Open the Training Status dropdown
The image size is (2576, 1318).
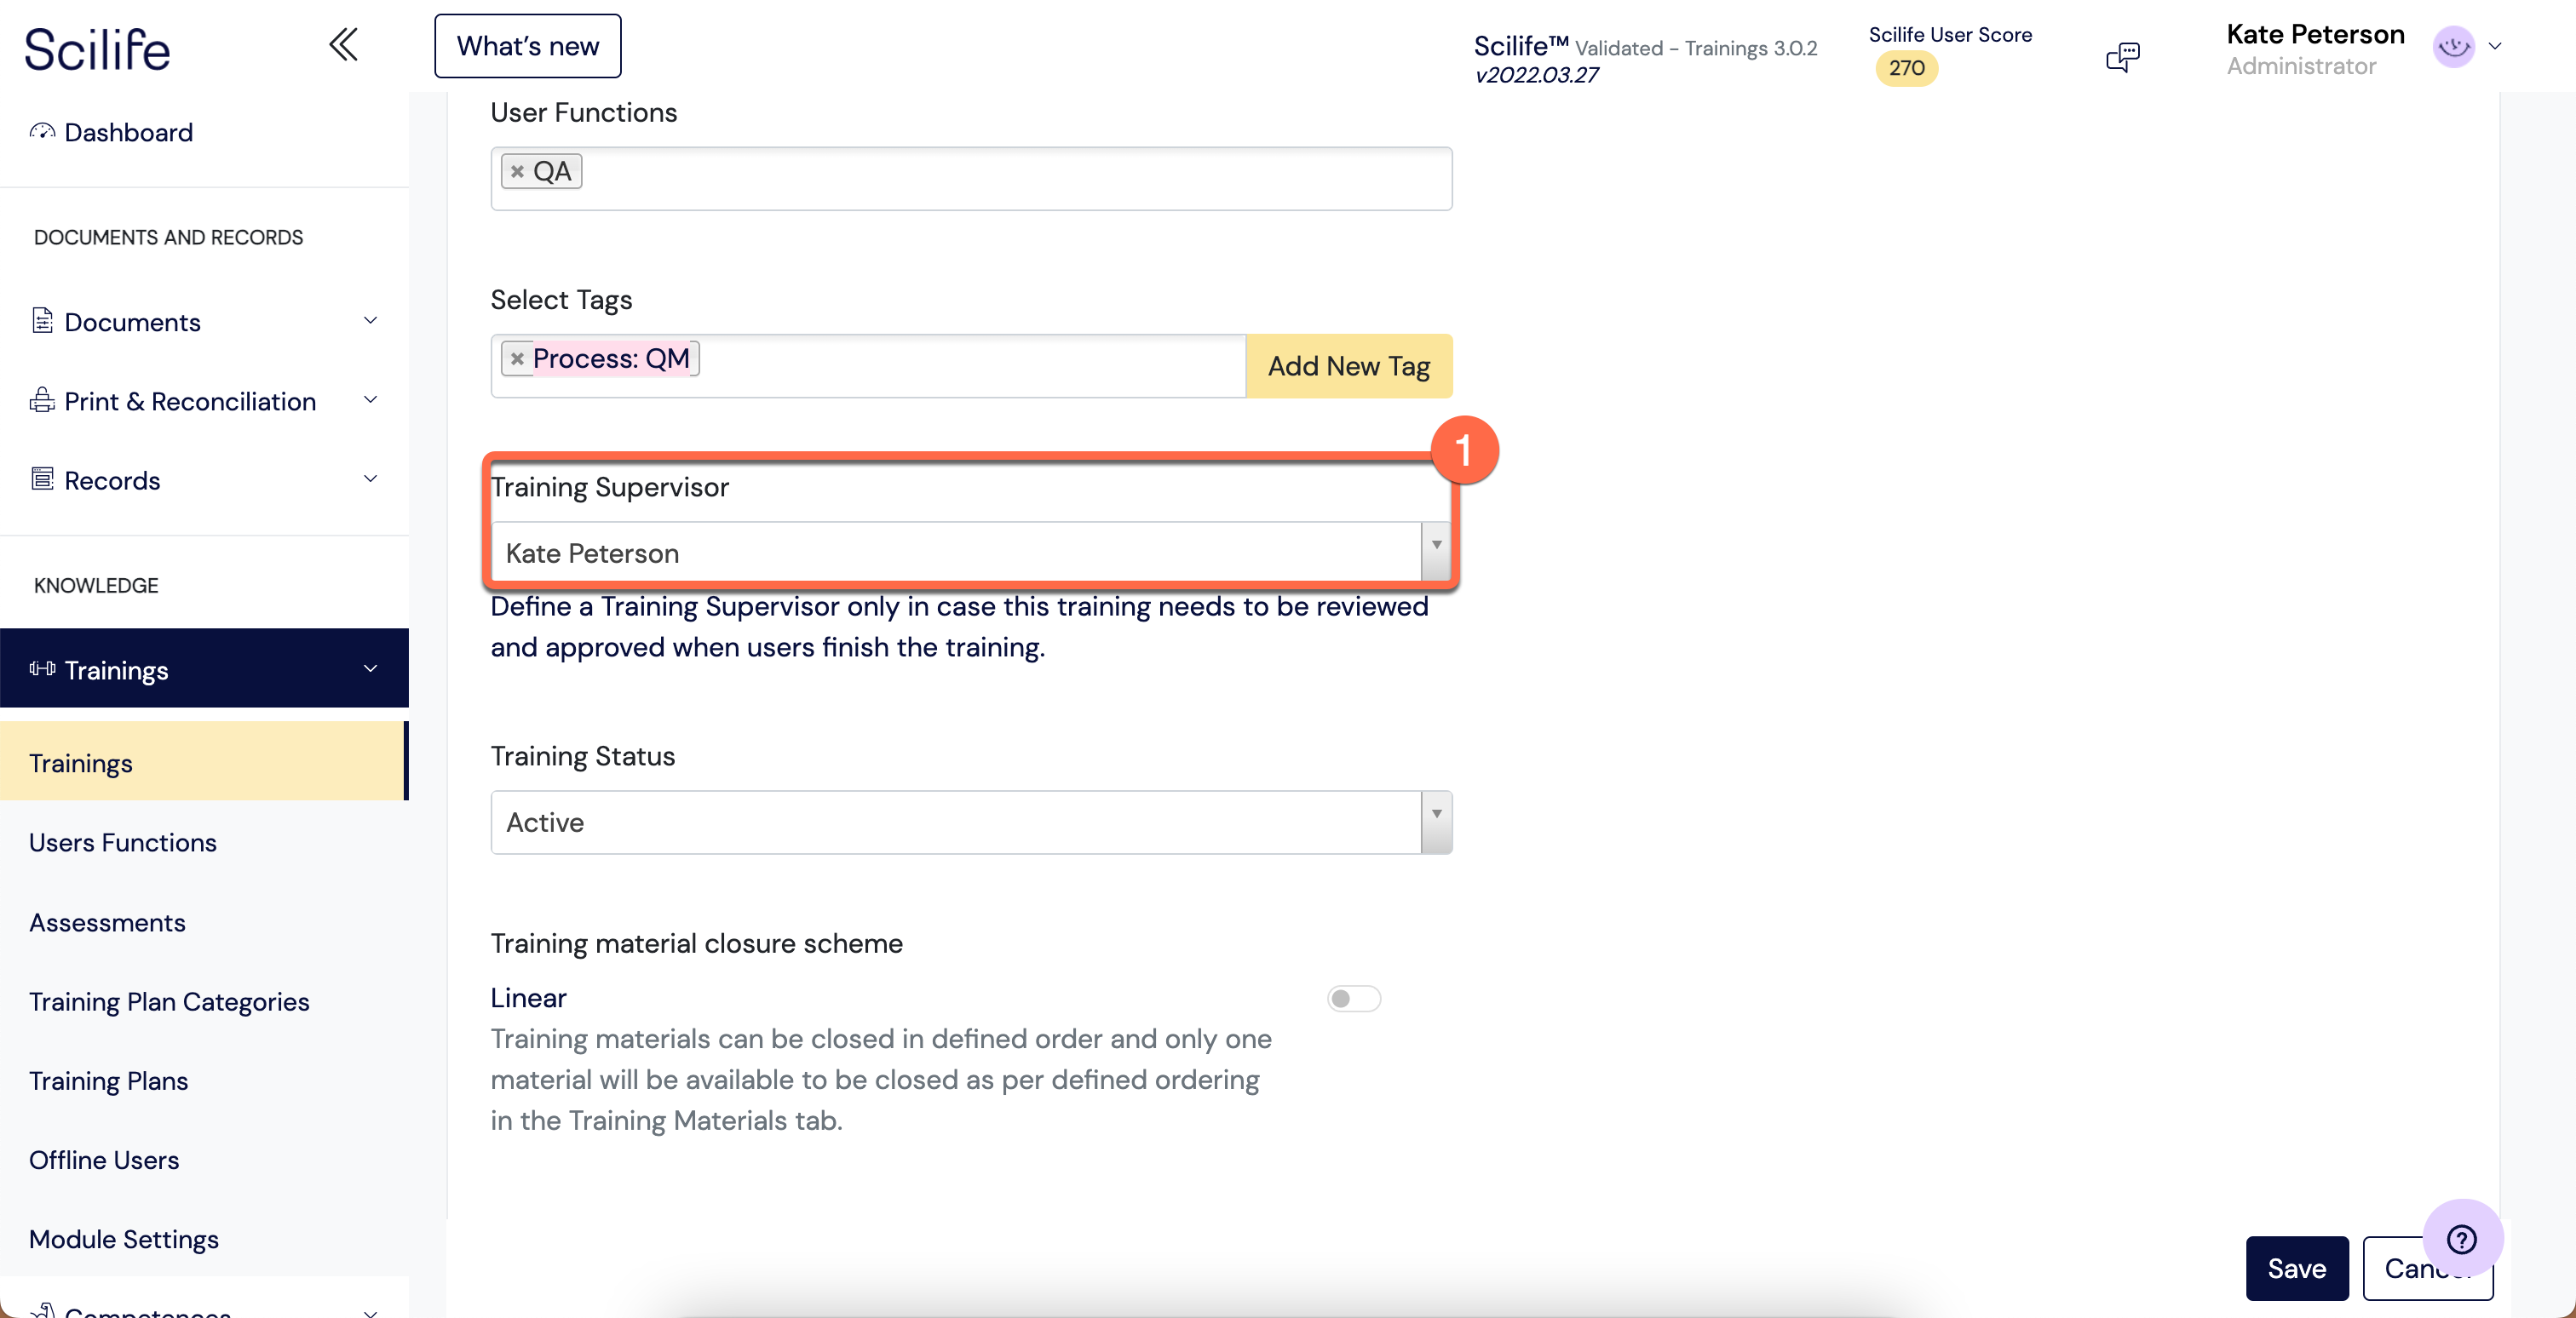coord(1435,822)
